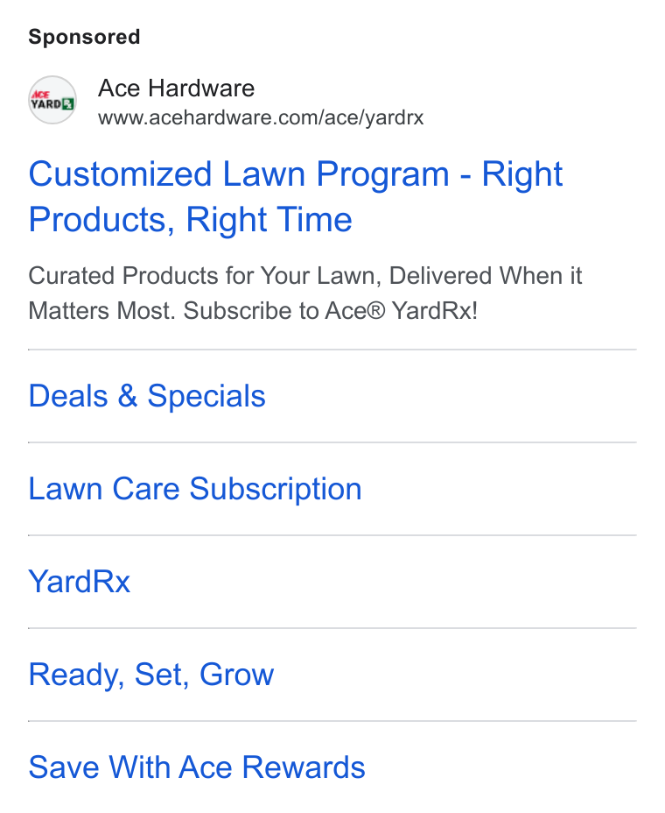Click the word 'Grow' in the sitelink
The width and height of the screenshot is (665, 813).
click(x=236, y=674)
